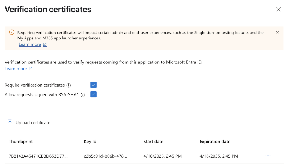The image size is (292, 166).
Task: Sort by Thumbnail column header
Action: click(x=21, y=142)
